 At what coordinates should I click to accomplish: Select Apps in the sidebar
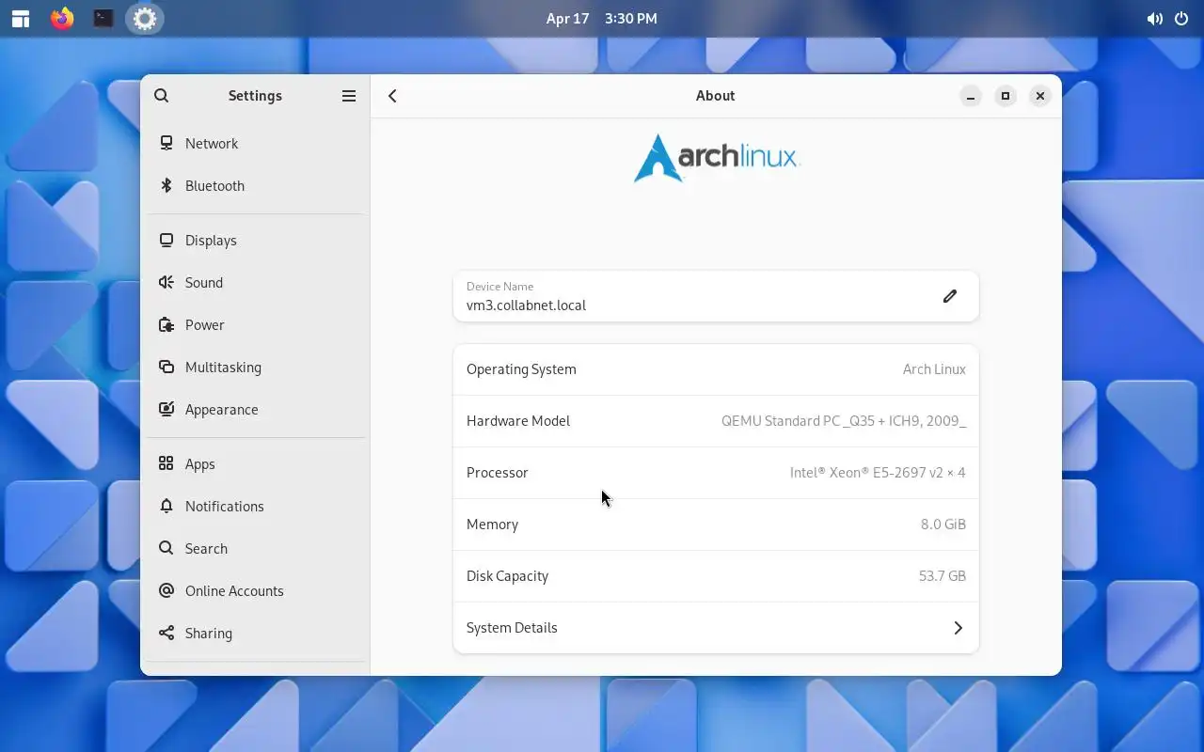(x=256, y=463)
